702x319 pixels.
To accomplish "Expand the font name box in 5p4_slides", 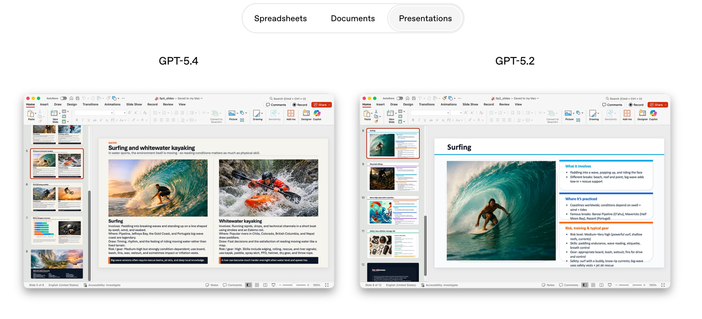I will coord(112,113).
